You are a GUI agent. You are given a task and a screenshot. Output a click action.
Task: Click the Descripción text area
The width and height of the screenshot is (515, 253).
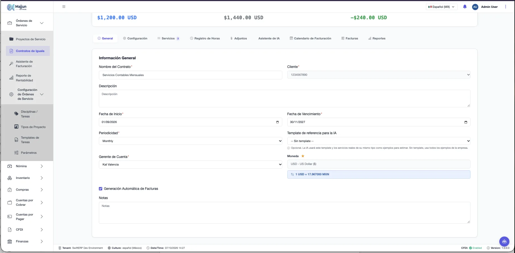285,98
